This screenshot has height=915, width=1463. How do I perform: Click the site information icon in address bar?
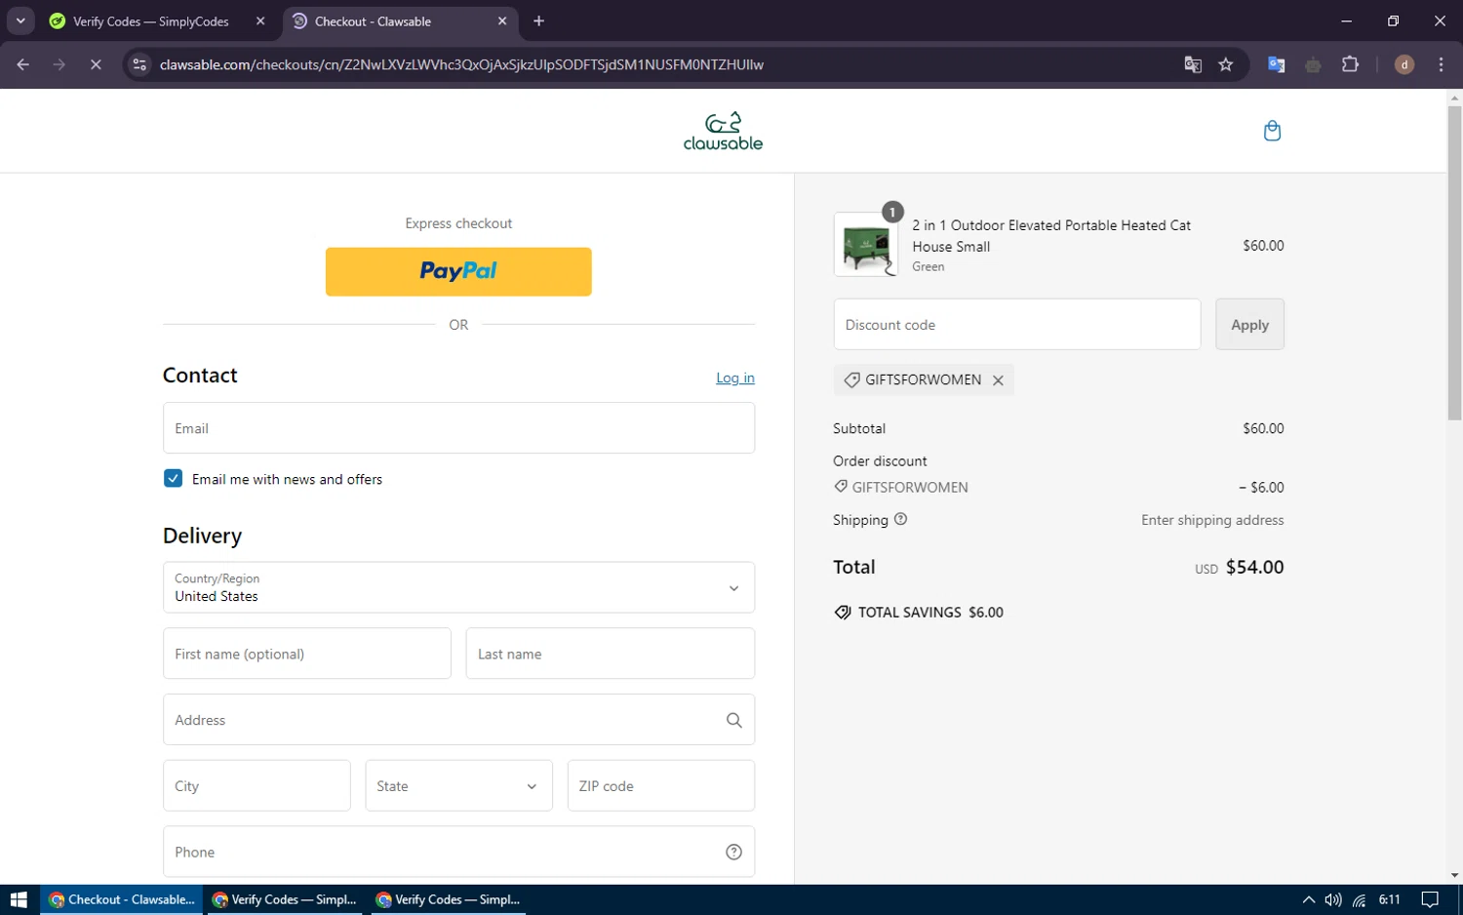click(139, 64)
